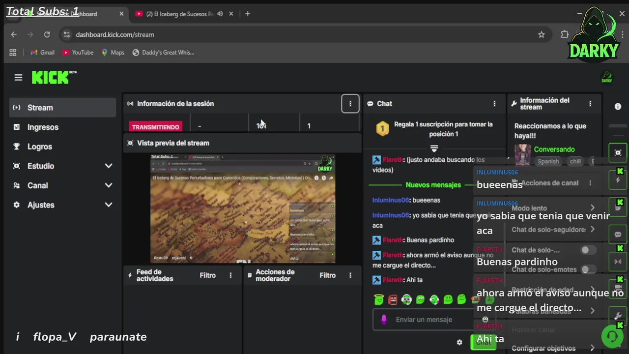The height and width of the screenshot is (354, 629).
Task: Mute the Iceberg de Sucesos browser tab
Action: coord(220,14)
